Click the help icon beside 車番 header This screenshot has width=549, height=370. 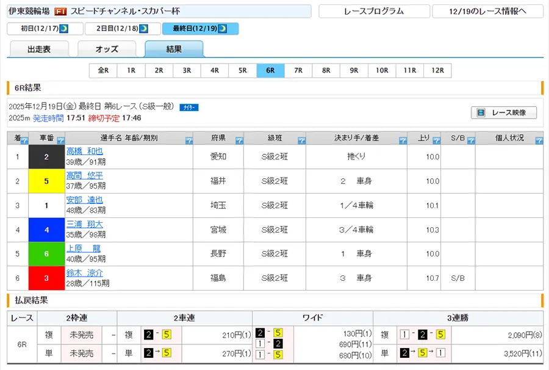60,140
